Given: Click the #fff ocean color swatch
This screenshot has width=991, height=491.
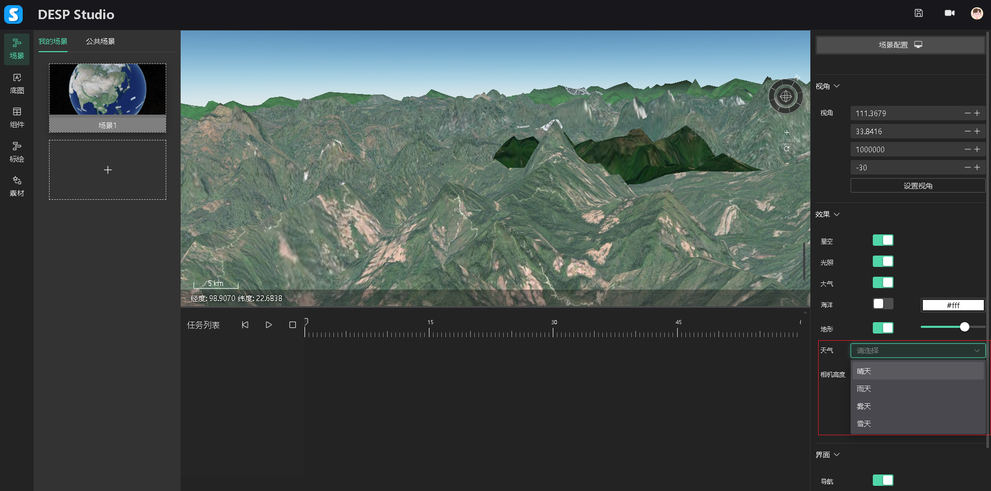Looking at the screenshot, I should 953,305.
